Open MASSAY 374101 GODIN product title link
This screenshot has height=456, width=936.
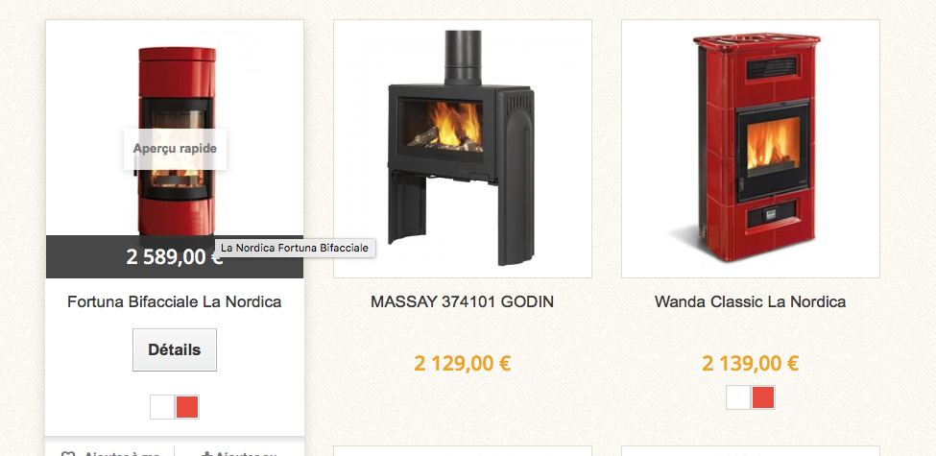pos(462,302)
